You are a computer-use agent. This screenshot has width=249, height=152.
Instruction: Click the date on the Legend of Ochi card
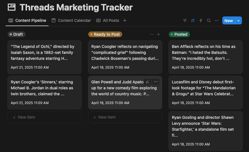tap(30, 67)
